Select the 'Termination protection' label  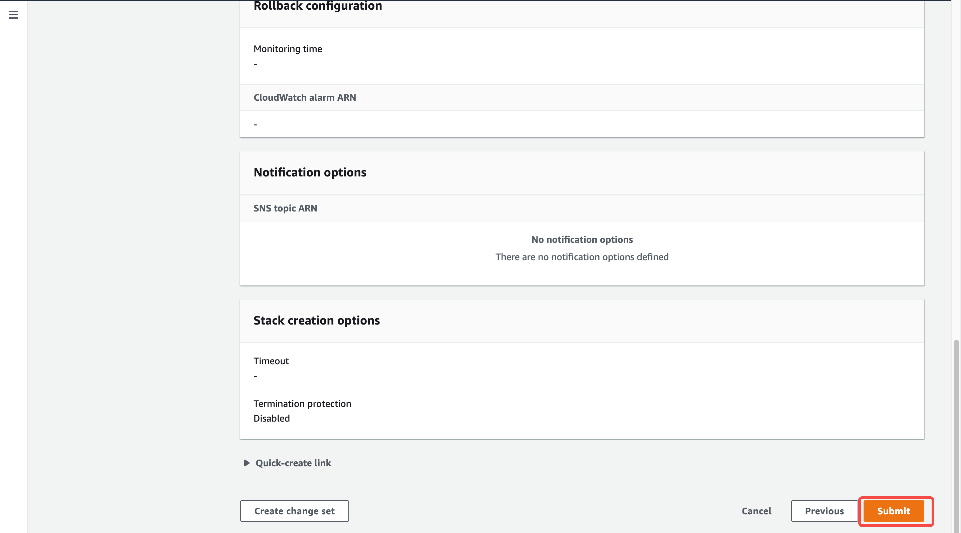[302, 404]
